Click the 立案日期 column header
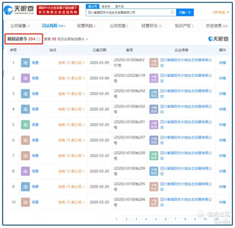Screen dimensions: 235x228 99,50
